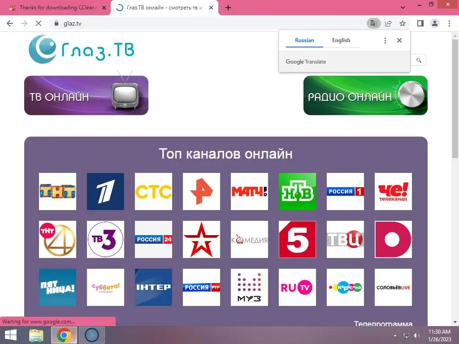Image resolution: width=459 pixels, height=344 pixels.
Task: Open translate popup options menu
Action: [x=385, y=40]
